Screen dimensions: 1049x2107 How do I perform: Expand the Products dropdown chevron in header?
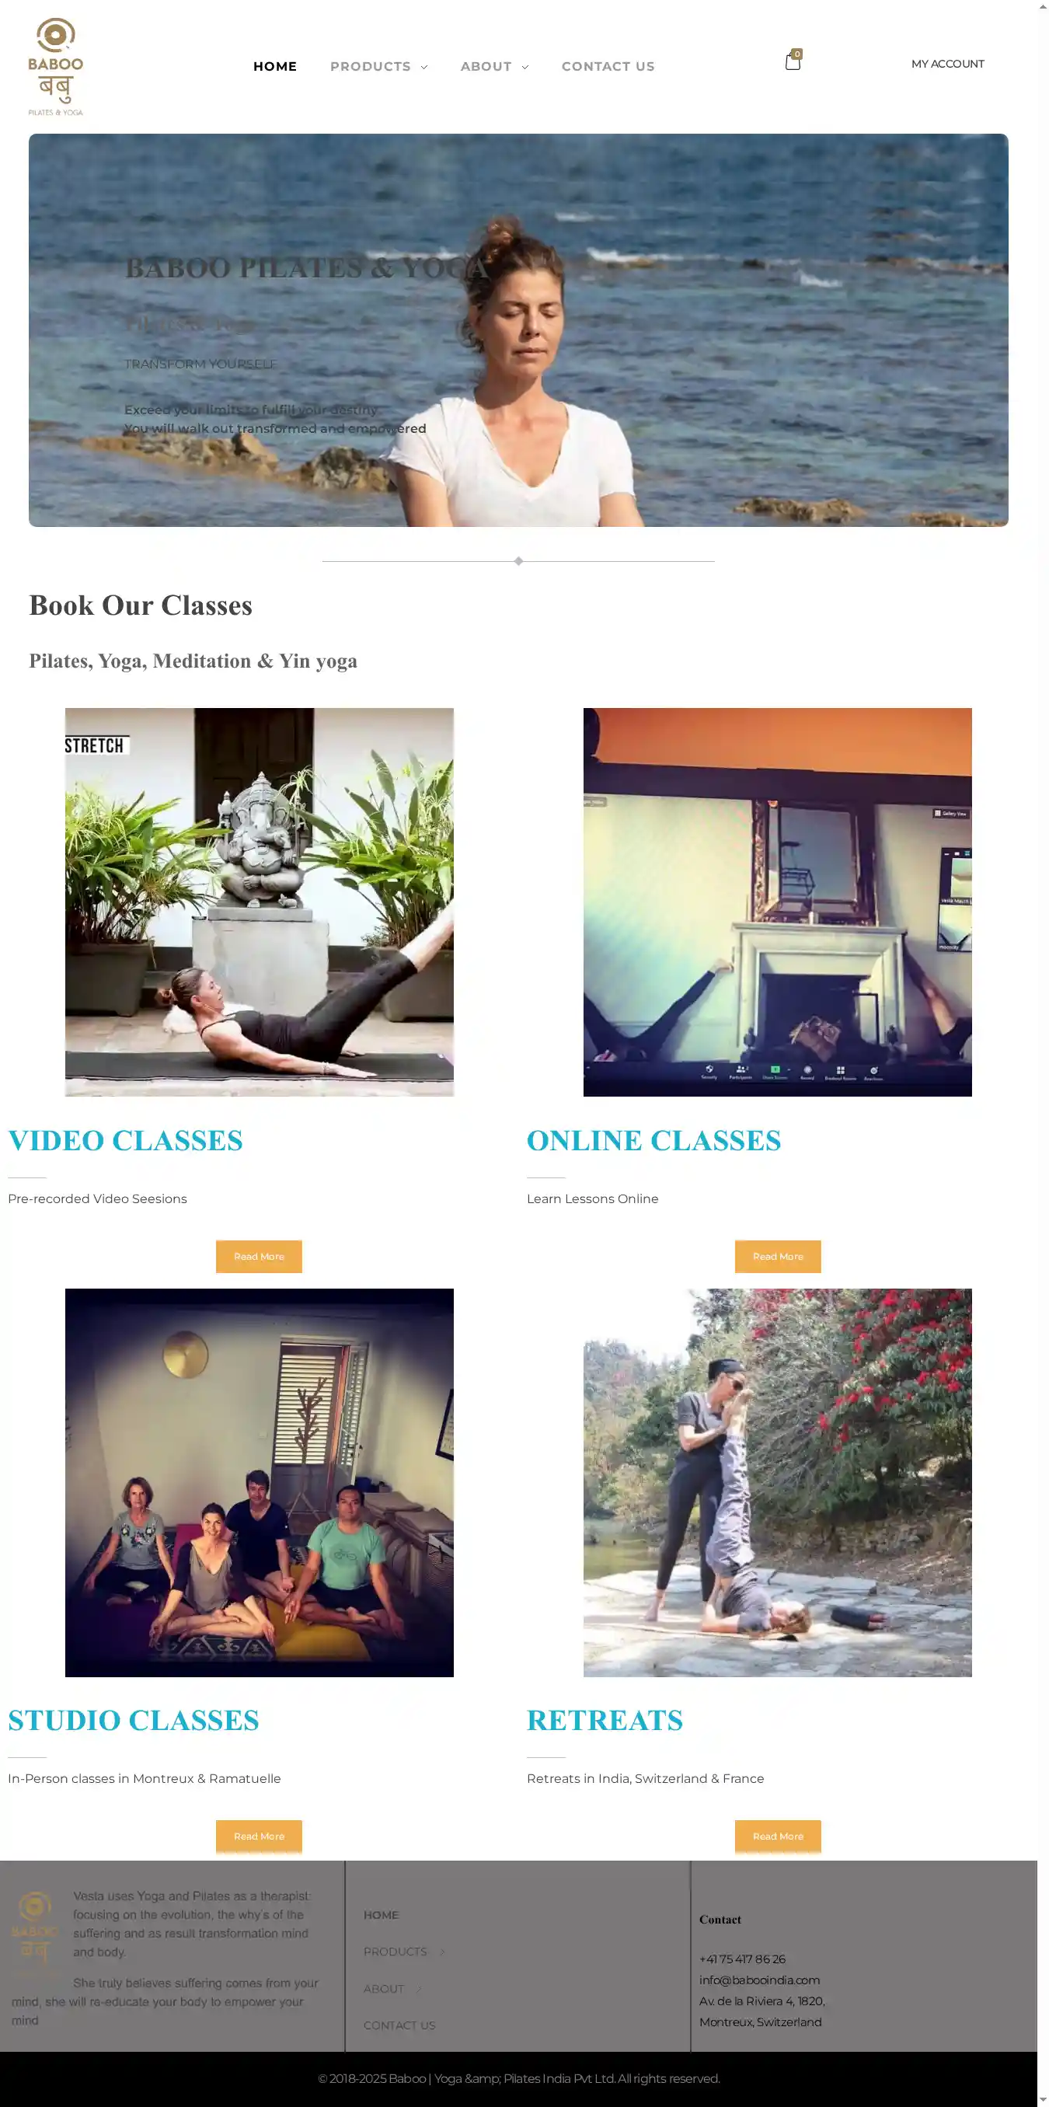(x=424, y=67)
